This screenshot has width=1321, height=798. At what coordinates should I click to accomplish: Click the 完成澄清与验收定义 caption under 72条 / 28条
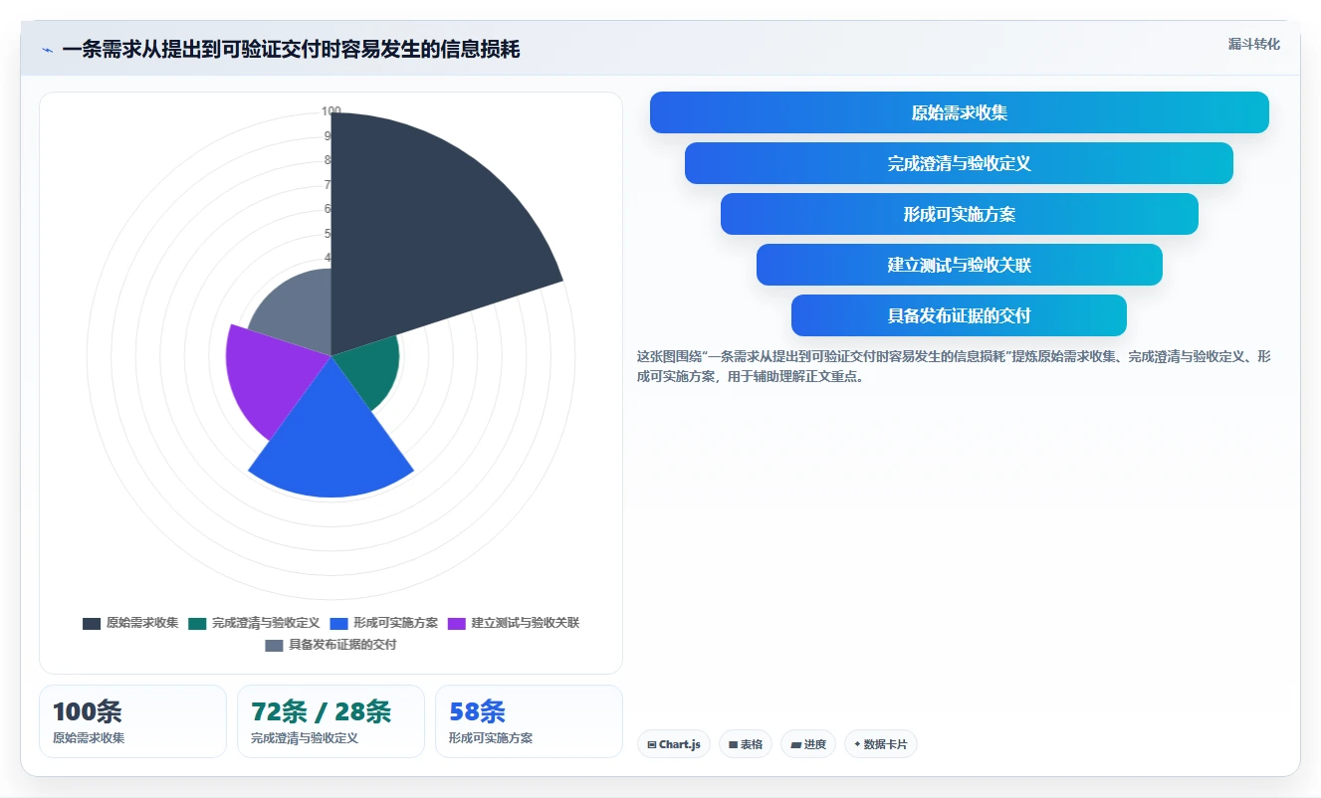(x=305, y=738)
